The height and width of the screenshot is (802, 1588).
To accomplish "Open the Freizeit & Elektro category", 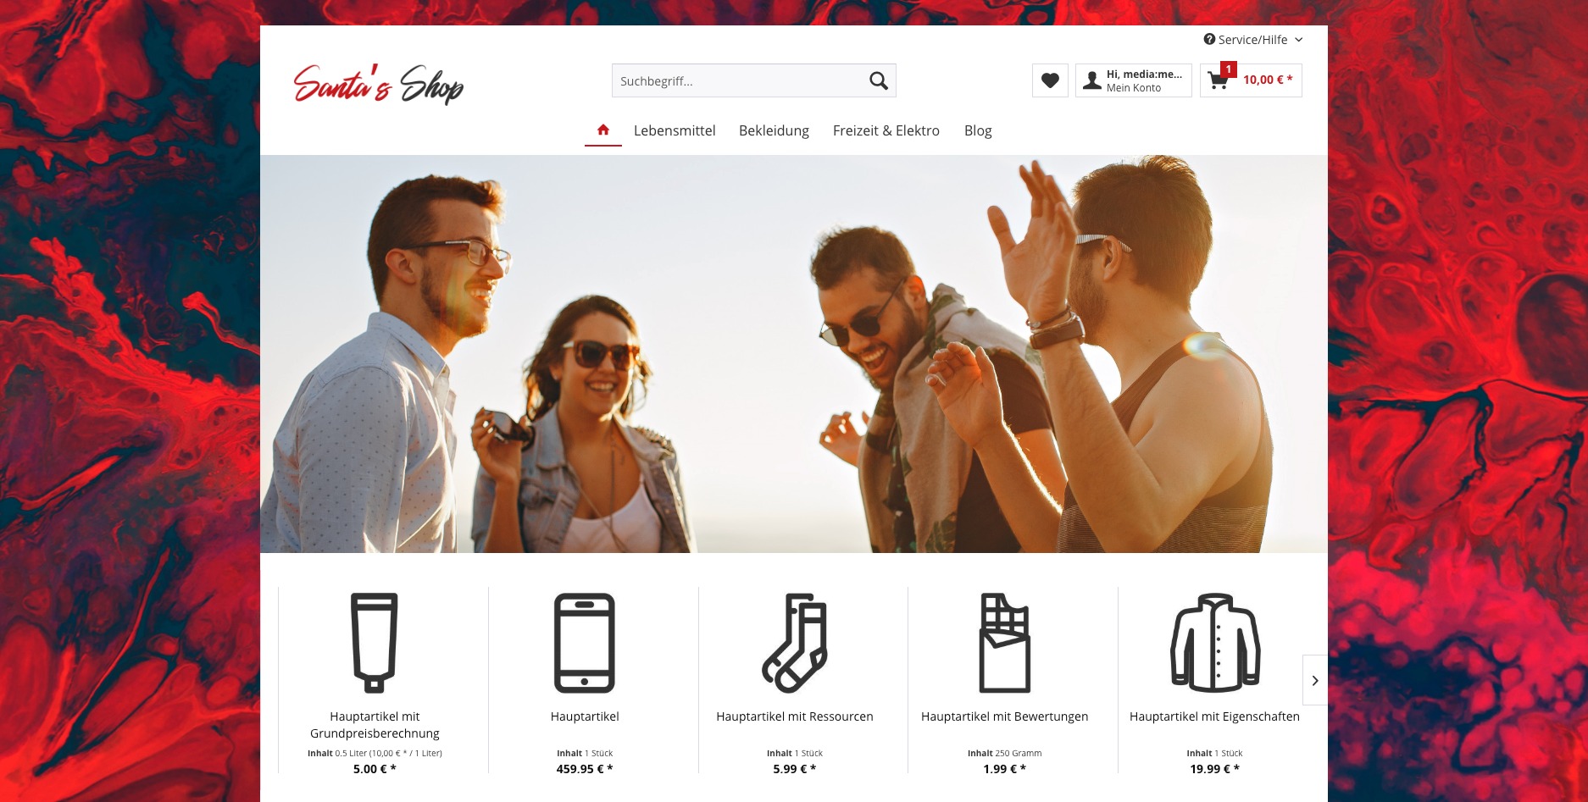I will (x=886, y=130).
